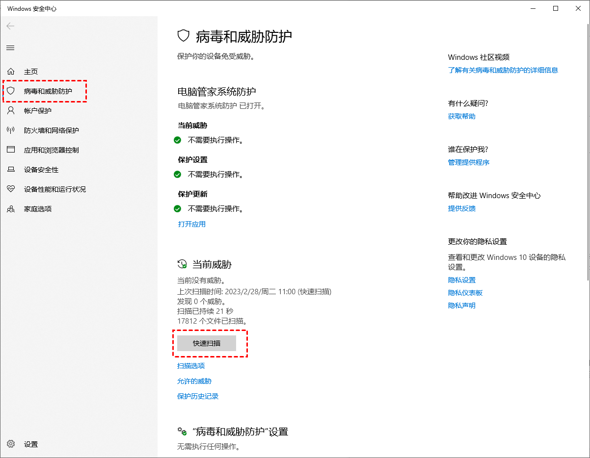The image size is (590, 458).
Task: Open the 扫描选项 link
Action: [191, 366]
